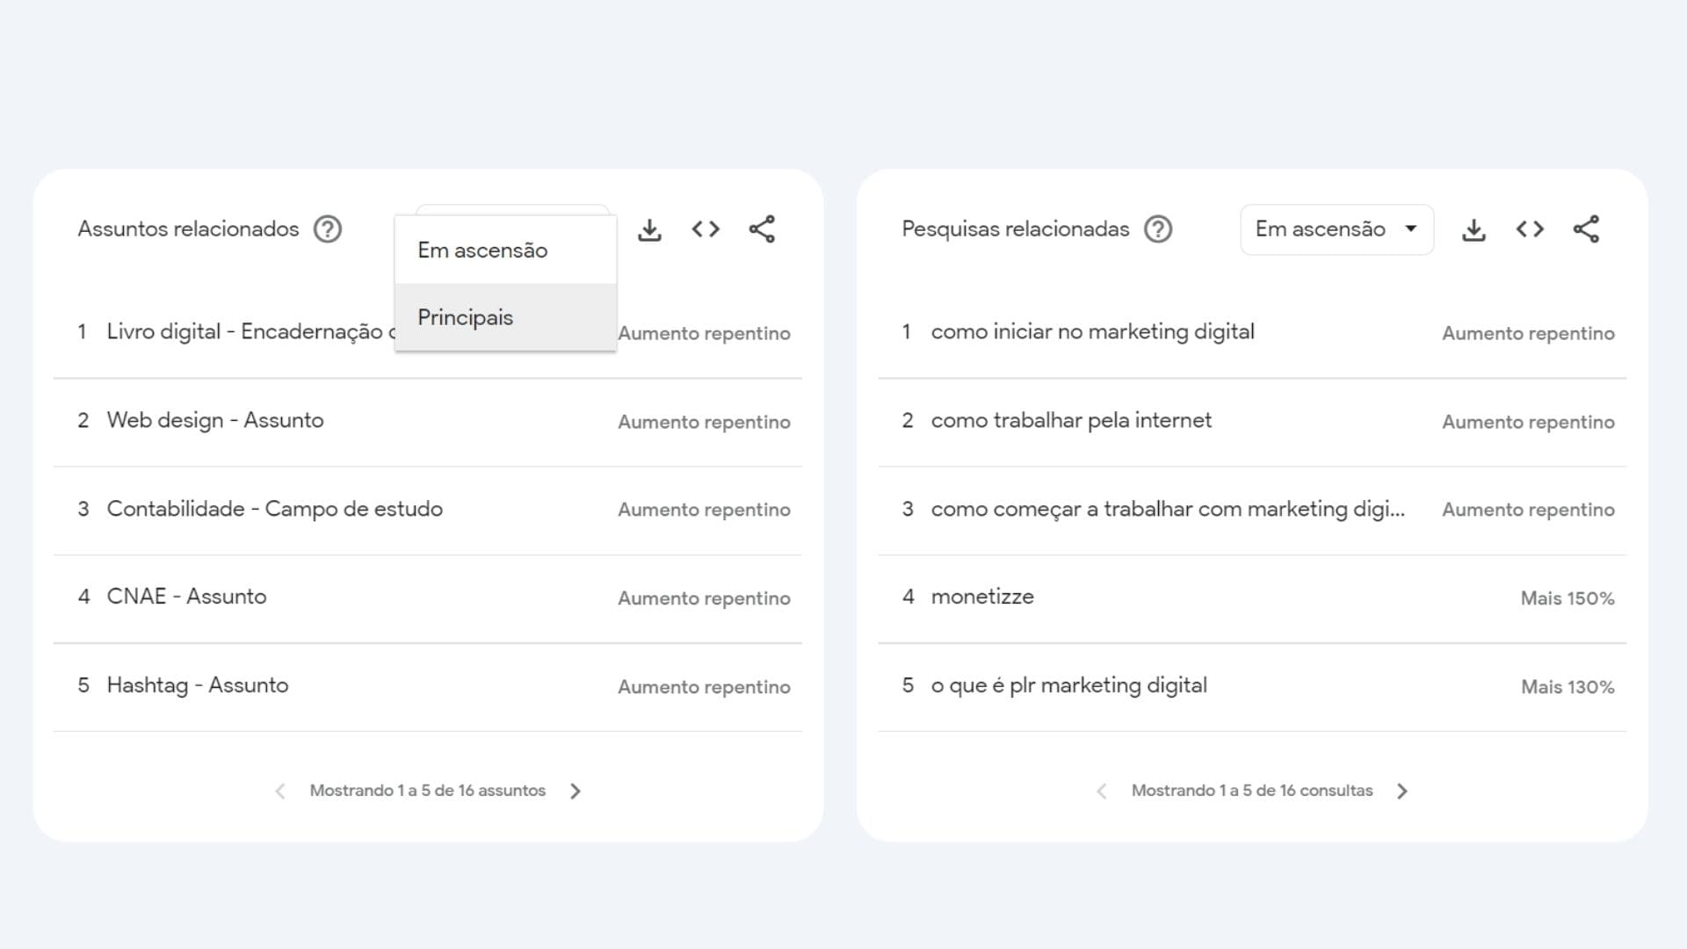The image size is (1687, 949).
Task: Open the Em ascensão dropdown on Pesquisas relacionadas
Action: [x=1336, y=229]
